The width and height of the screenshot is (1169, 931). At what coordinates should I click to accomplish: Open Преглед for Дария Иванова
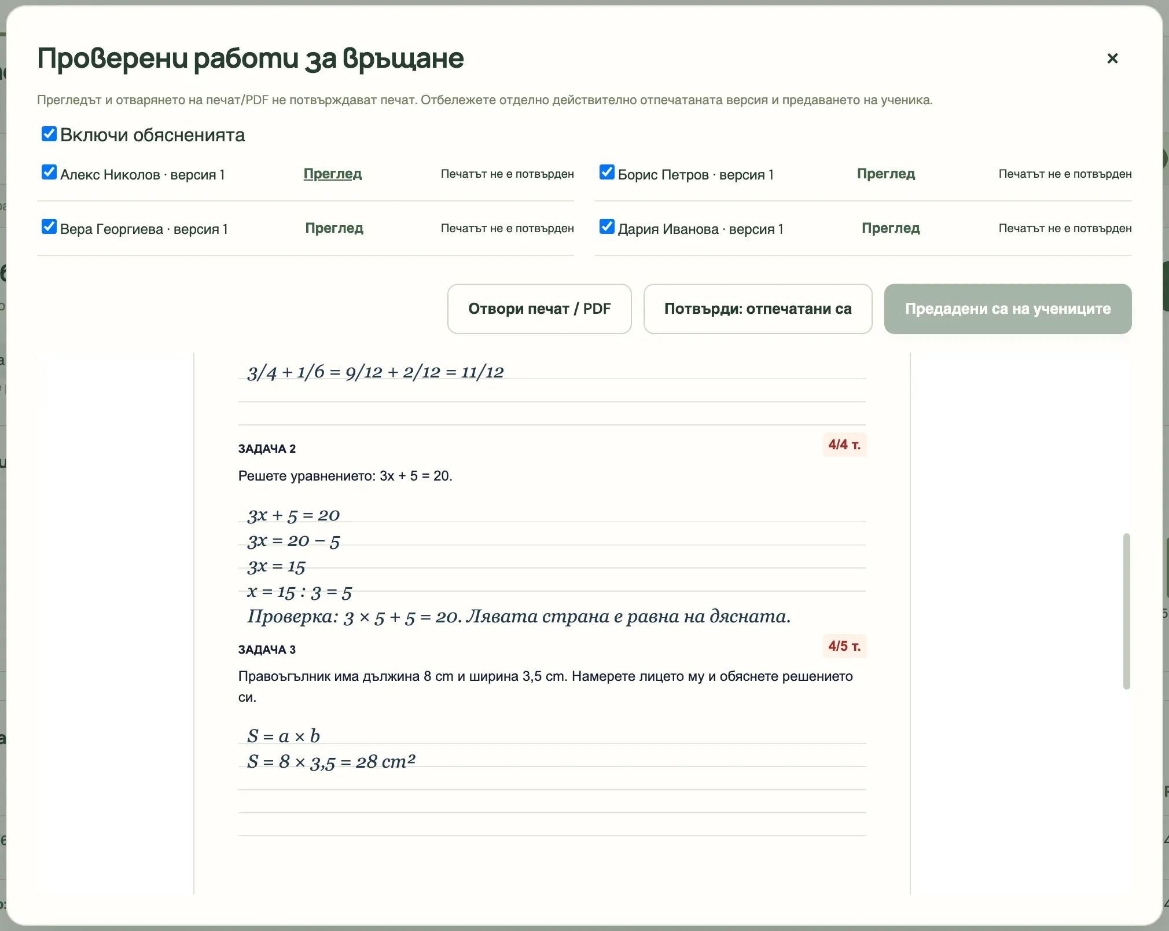tap(891, 228)
